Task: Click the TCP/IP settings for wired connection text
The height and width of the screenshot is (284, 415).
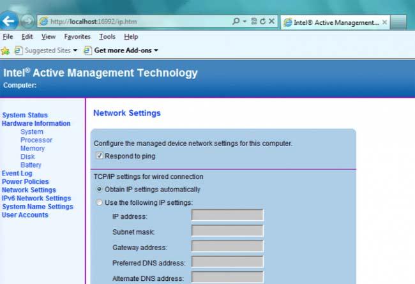Action: coord(149,177)
